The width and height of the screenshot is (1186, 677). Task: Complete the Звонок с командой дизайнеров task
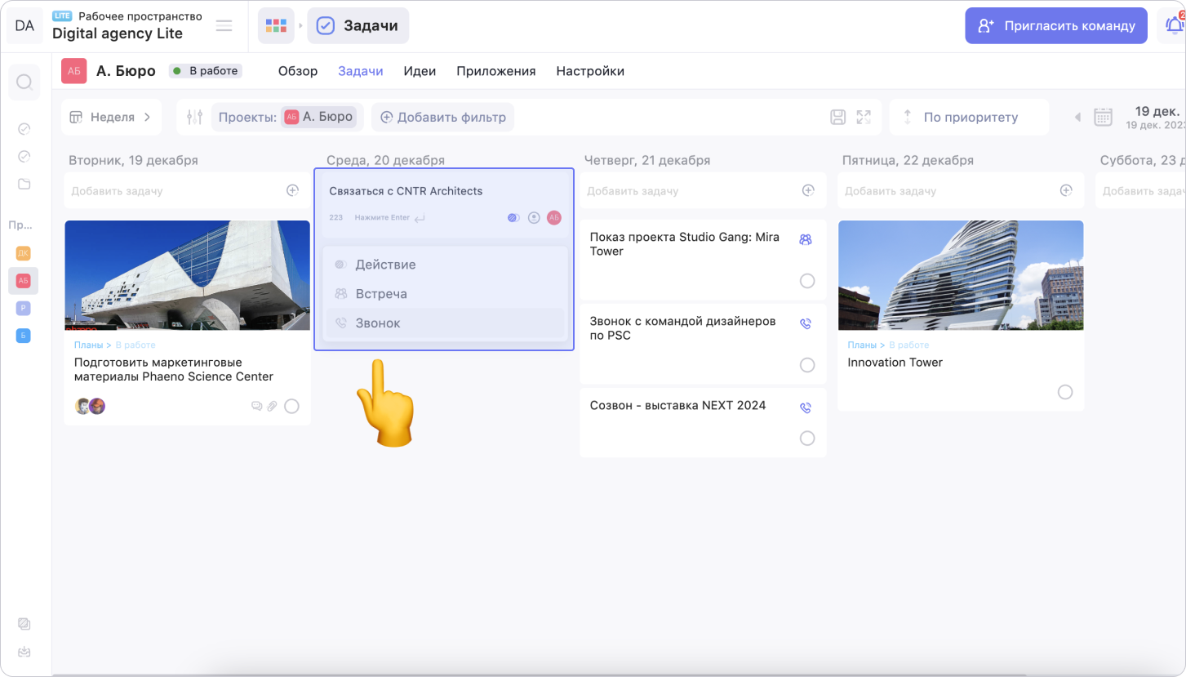point(807,365)
